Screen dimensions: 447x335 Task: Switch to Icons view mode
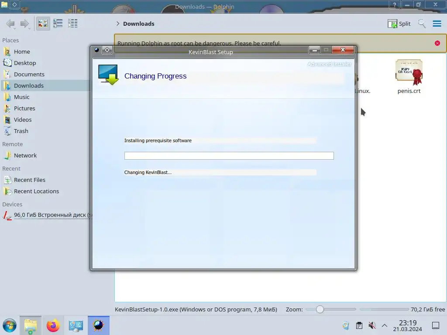pos(43,24)
